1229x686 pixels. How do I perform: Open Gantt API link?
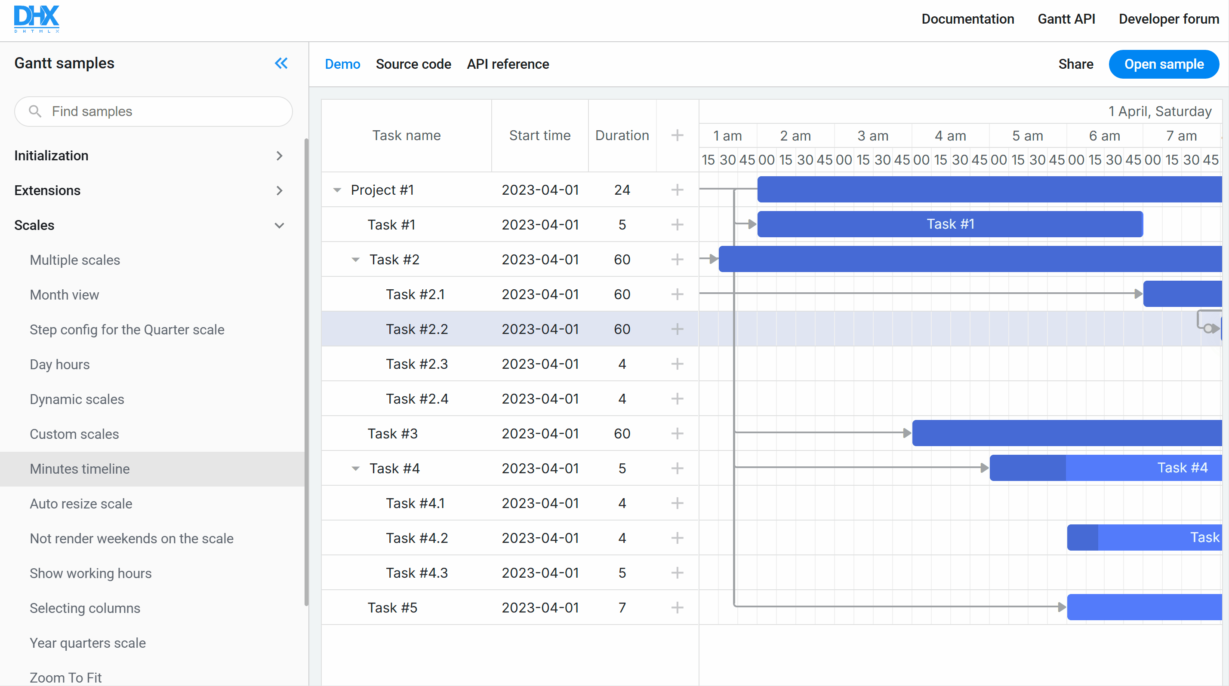click(x=1066, y=19)
